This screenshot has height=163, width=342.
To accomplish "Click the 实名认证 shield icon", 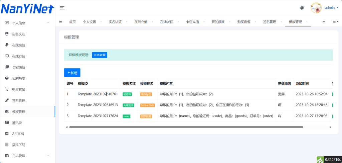I will pos(7,34).
